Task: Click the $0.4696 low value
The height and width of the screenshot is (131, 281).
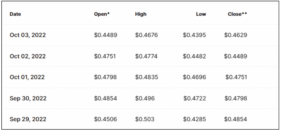Action: click(x=195, y=77)
